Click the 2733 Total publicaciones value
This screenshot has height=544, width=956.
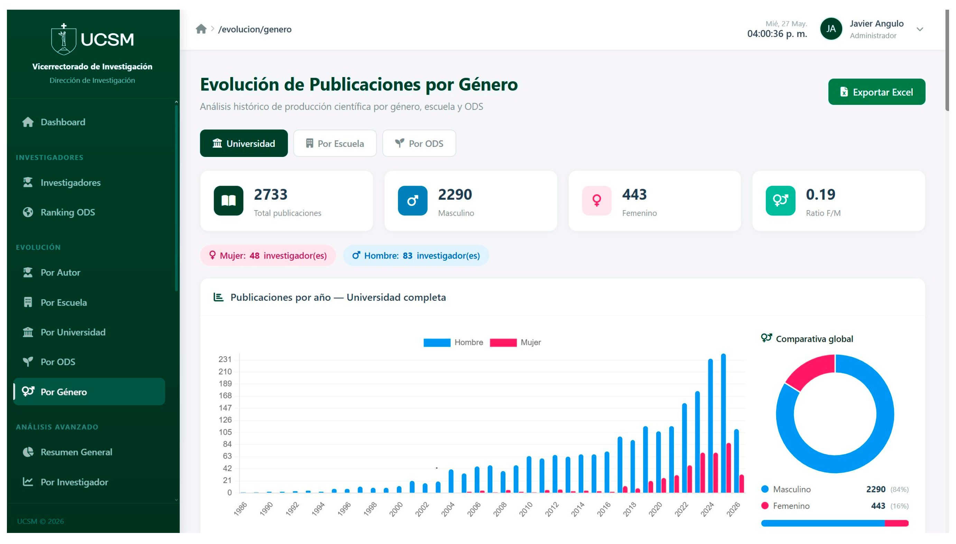point(271,194)
